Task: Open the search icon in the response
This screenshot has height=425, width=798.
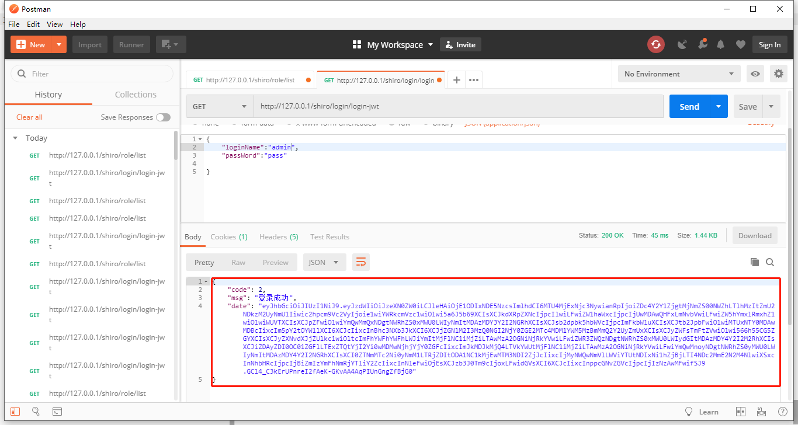Action: (770, 263)
